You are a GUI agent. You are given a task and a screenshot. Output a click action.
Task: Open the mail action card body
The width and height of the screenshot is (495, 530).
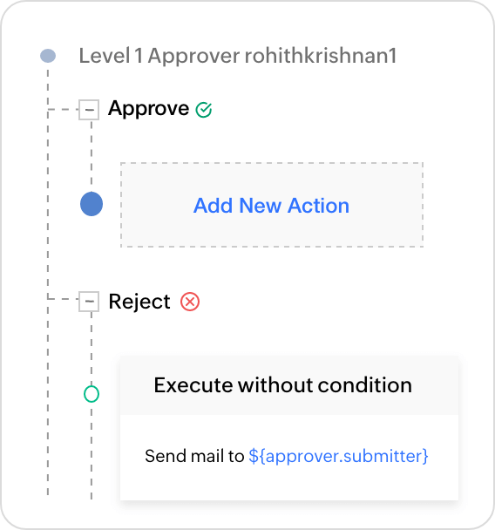click(x=289, y=458)
